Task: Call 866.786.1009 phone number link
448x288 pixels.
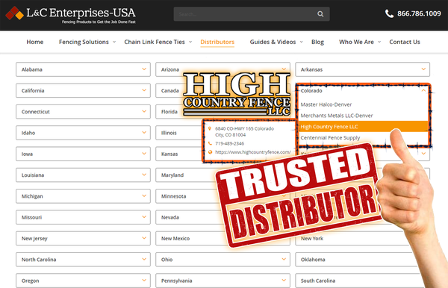Action: (419, 13)
